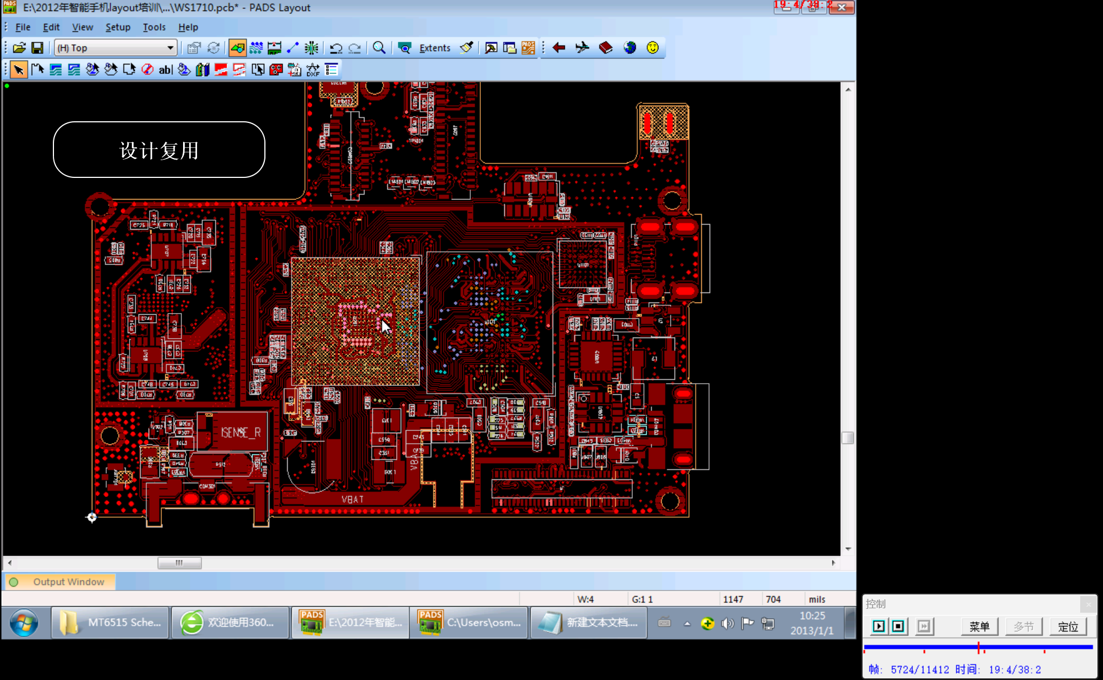Image resolution: width=1103 pixels, height=680 pixels.
Task: Click the globe toolbar icon
Action: (629, 48)
